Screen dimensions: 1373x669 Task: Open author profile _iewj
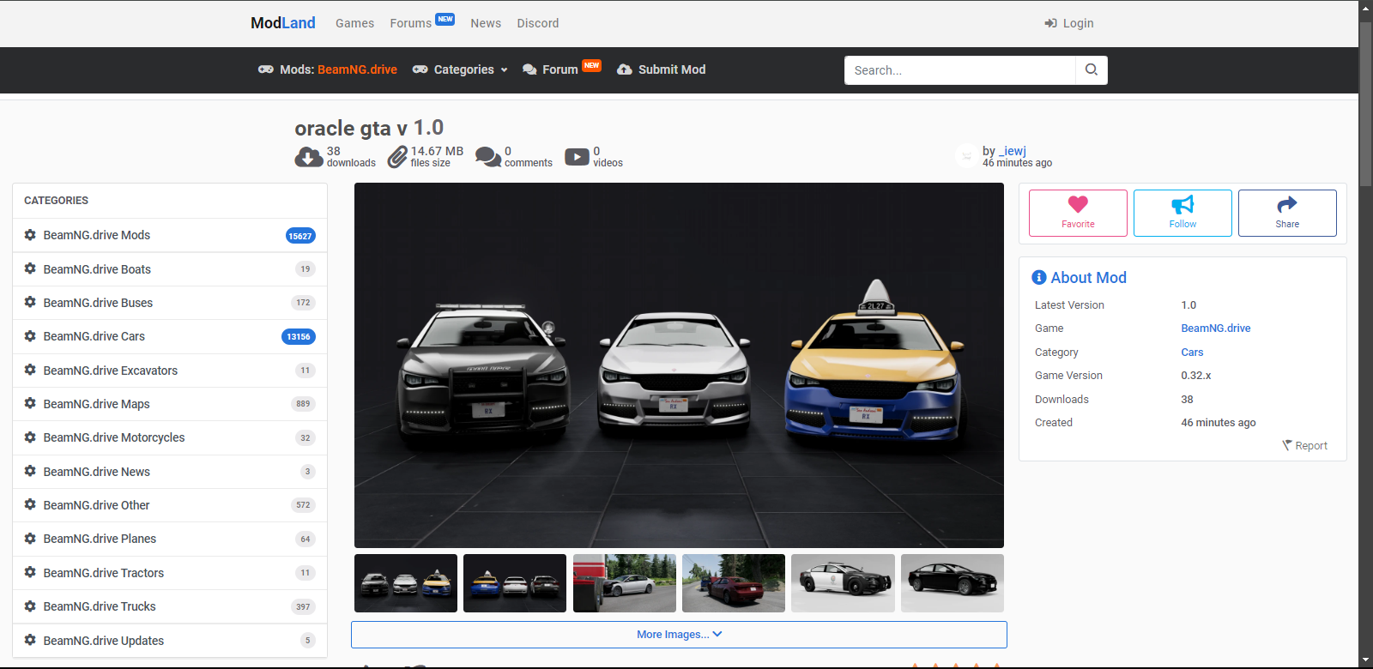pyautogui.click(x=1013, y=151)
